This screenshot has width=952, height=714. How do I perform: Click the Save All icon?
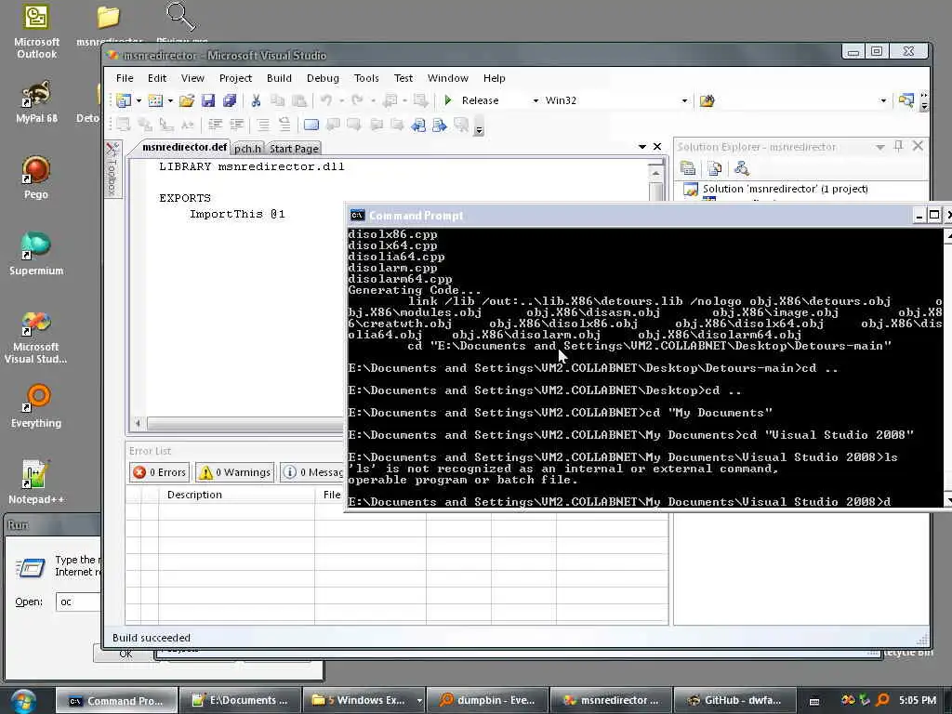tap(230, 100)
